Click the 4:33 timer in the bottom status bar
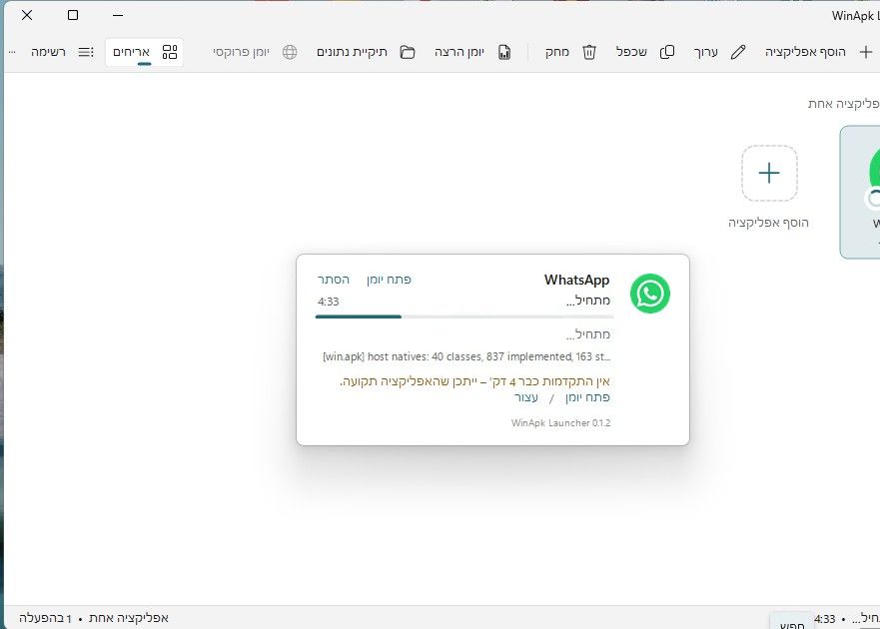Image resolution: width=880 pixels, height=629 pixels. [825, 619]
